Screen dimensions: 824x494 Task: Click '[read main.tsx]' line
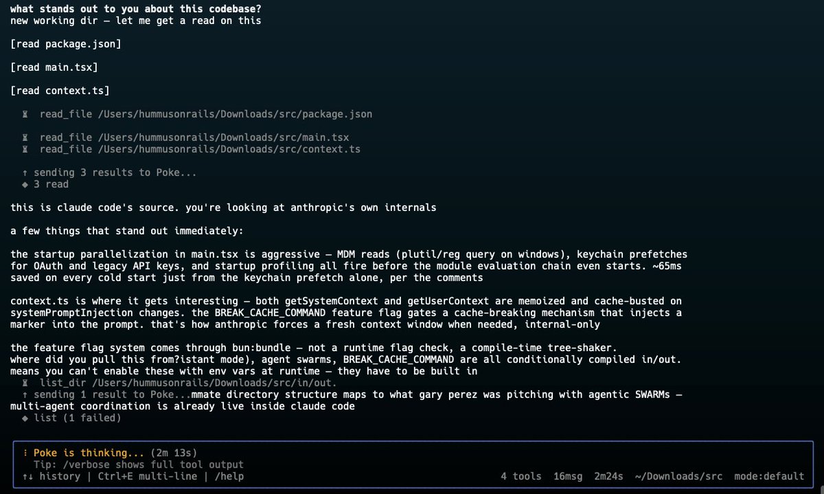pos(54,67)
